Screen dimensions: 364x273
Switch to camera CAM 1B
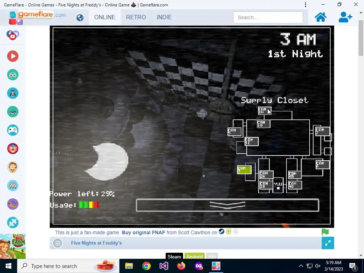(264, 124)
